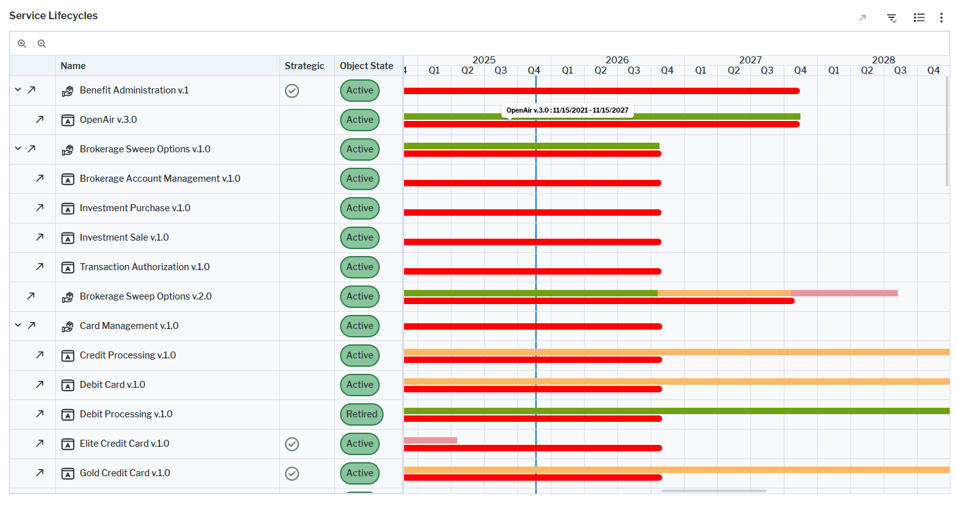Open the list legend icon
Image resolution: width=958 pixels, height=514 pixels.
point(919,18)
